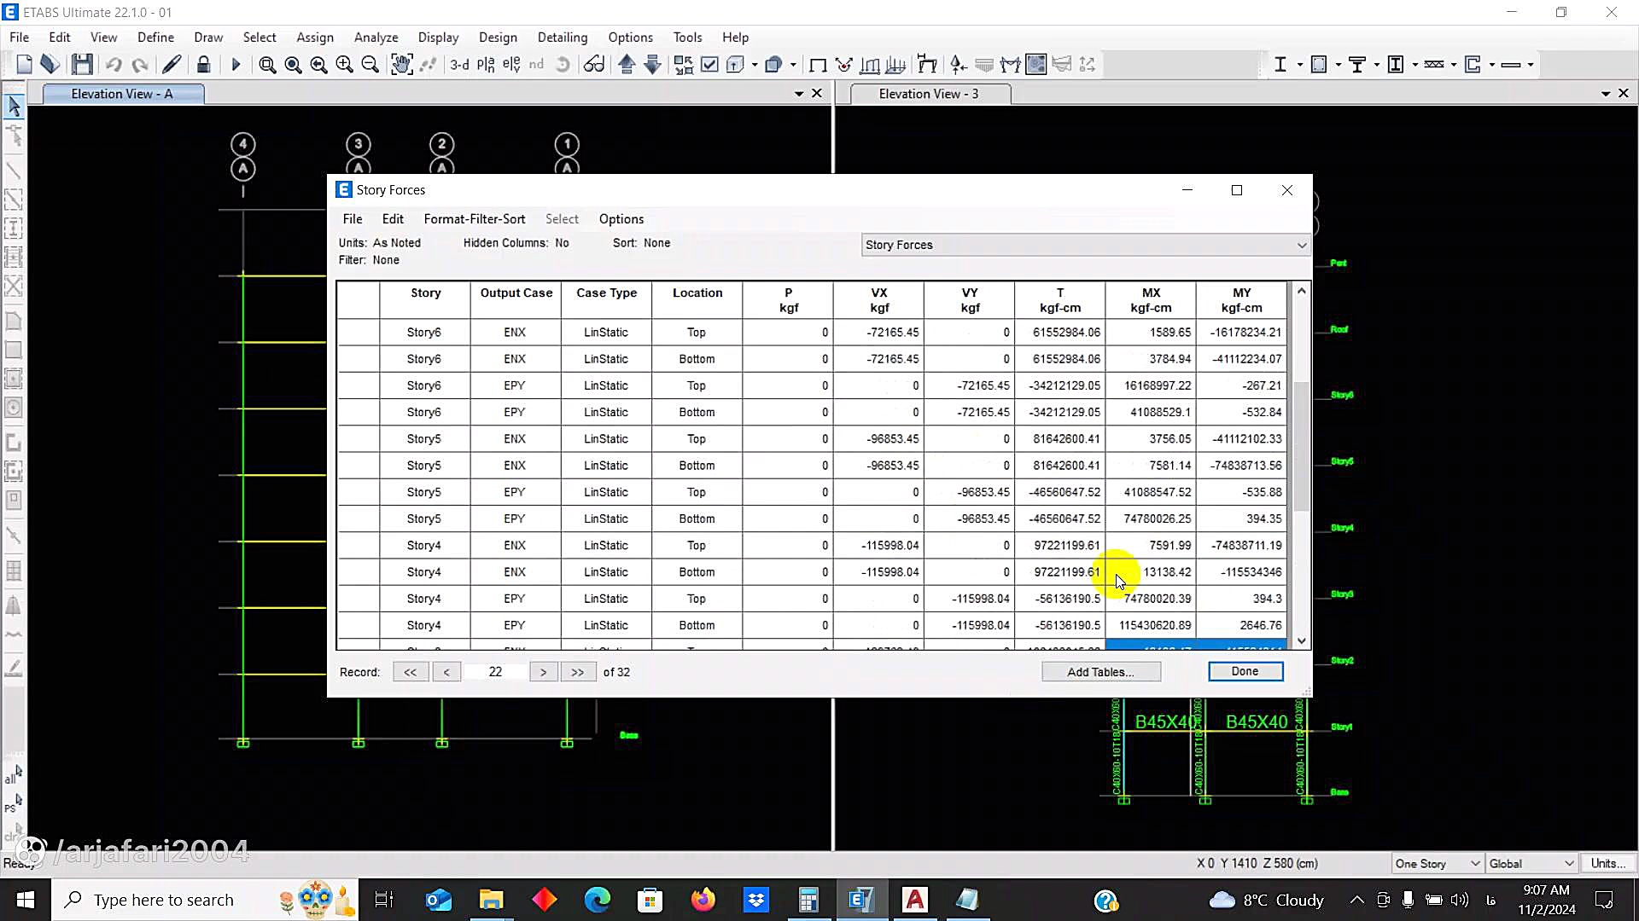
Task: Click the scroll down arrow of table
Action: pos(1301,641)
